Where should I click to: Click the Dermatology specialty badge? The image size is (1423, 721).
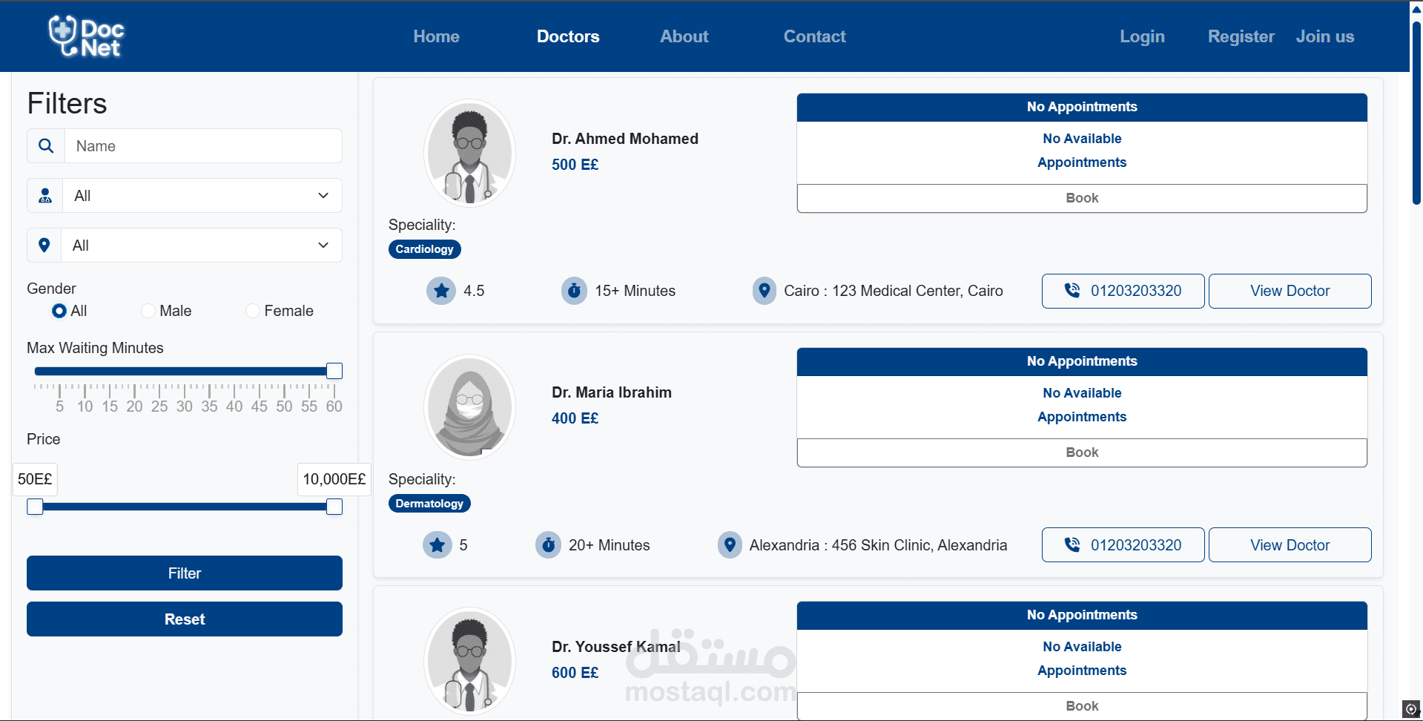pyautogui.click(x=429, y=504)
